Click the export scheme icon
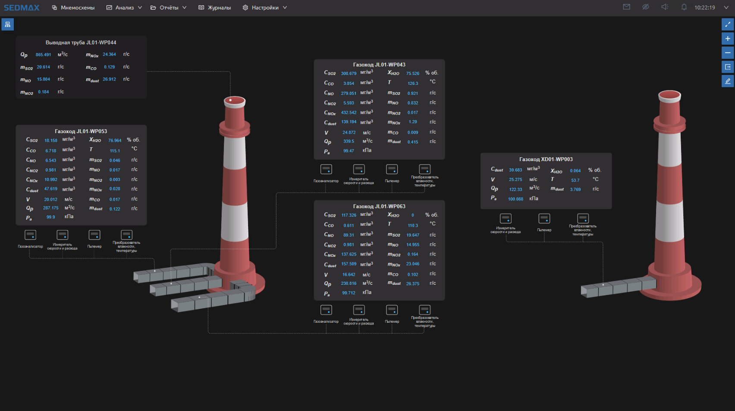 [x=728, y=67]
